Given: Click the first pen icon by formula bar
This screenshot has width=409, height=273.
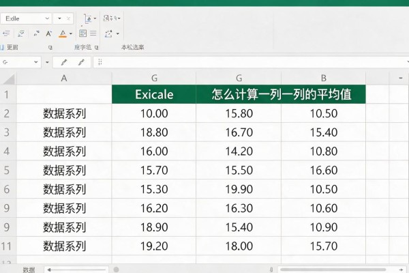Looking at the screenshot, I should click(x=64, y=62).
